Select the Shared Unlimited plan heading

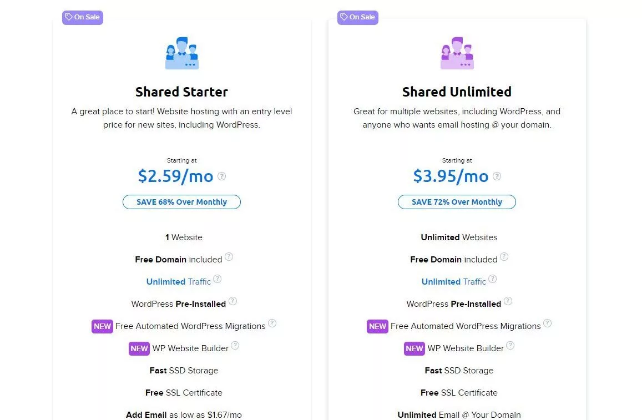[x=457, y=92]
